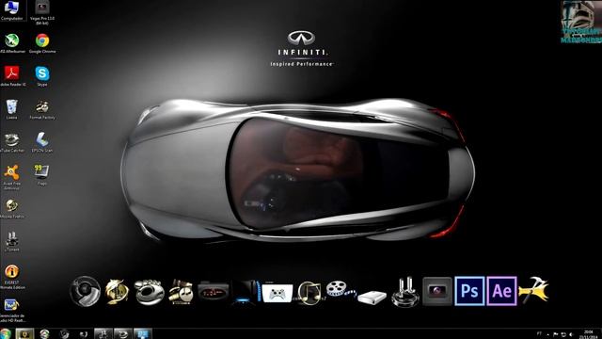Click the Action Center flag tray icon
The height and width of the screenshot is (339, 602).
556,334
